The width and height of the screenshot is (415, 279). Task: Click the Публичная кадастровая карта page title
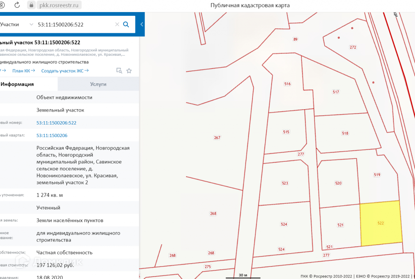(250, 5)
